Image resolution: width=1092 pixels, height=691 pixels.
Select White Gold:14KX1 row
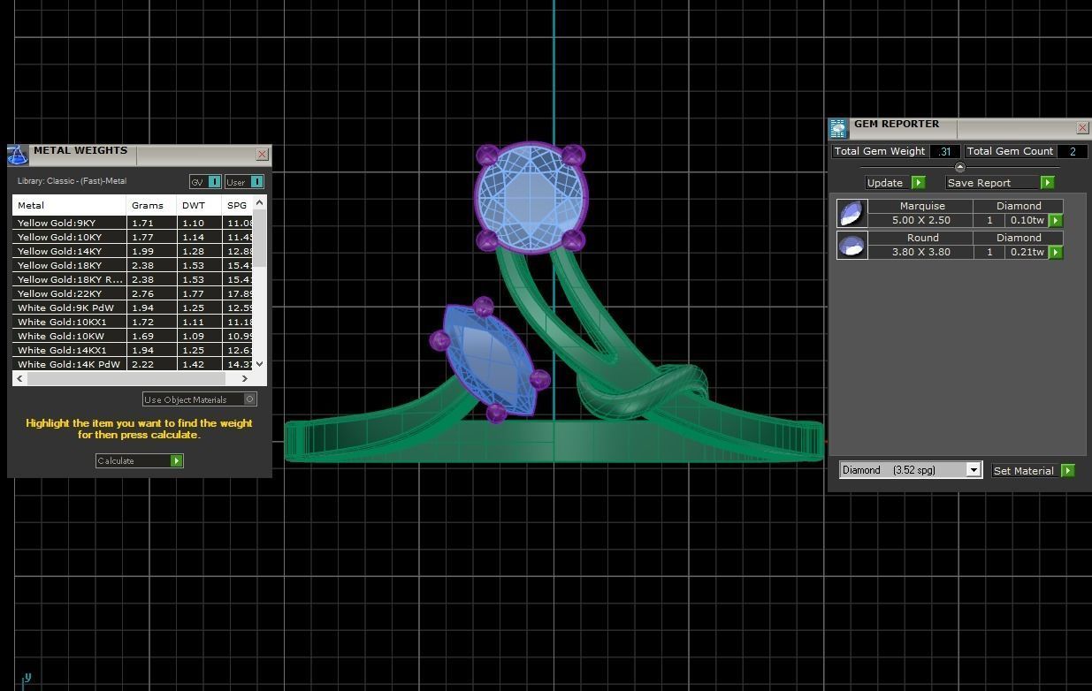point(133,351)
